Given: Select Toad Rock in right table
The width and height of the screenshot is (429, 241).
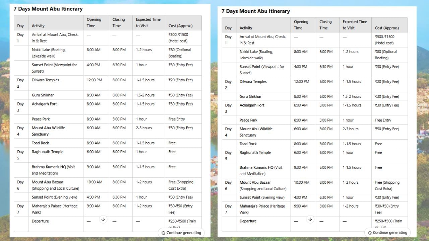Looking at the screenshot, I should (x=248, y=144).
